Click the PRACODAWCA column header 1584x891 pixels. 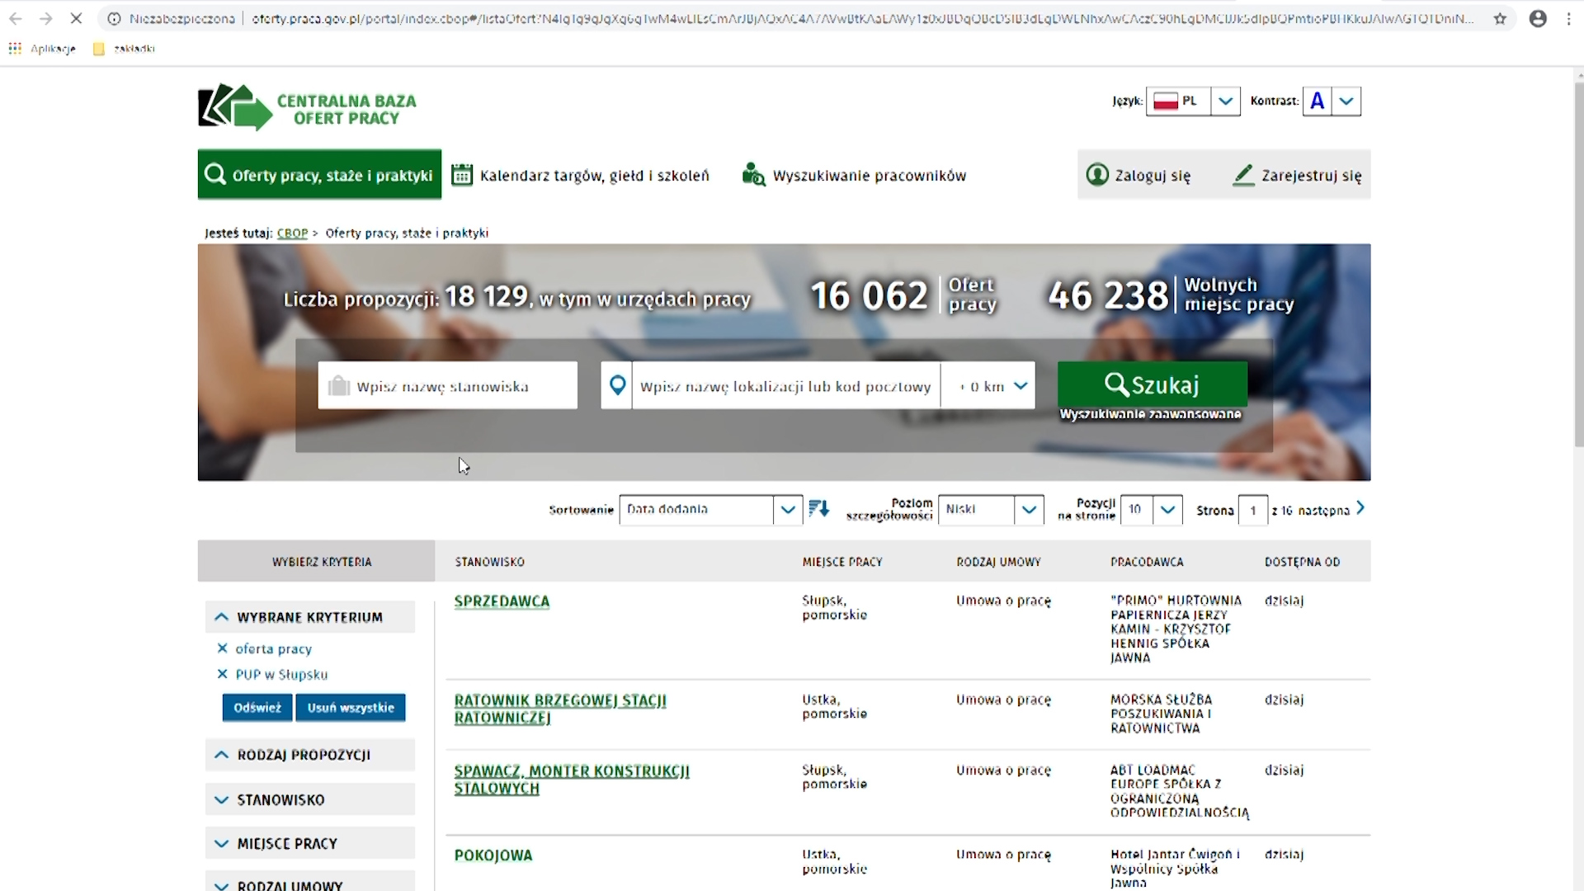click(x=1147, y=562)
